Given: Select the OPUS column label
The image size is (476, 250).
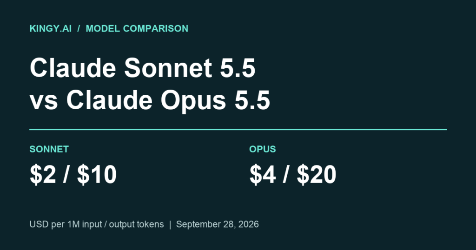Looking at the screenshot, I should tap(263, 149).
